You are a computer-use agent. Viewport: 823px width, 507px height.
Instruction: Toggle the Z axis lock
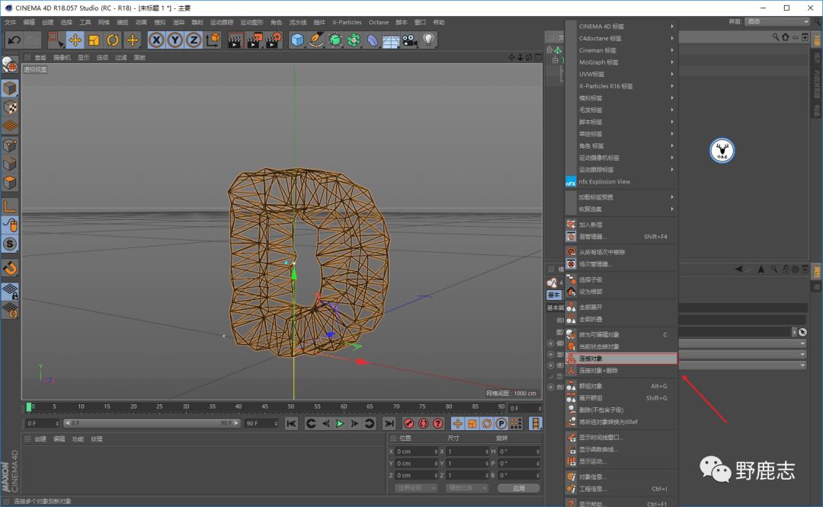coord(194,40)
